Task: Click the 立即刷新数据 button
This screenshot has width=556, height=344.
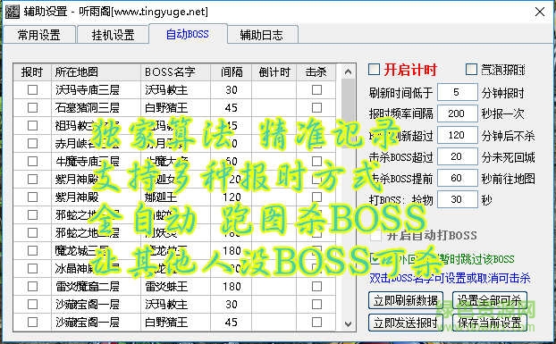Action: click(406, 300)
